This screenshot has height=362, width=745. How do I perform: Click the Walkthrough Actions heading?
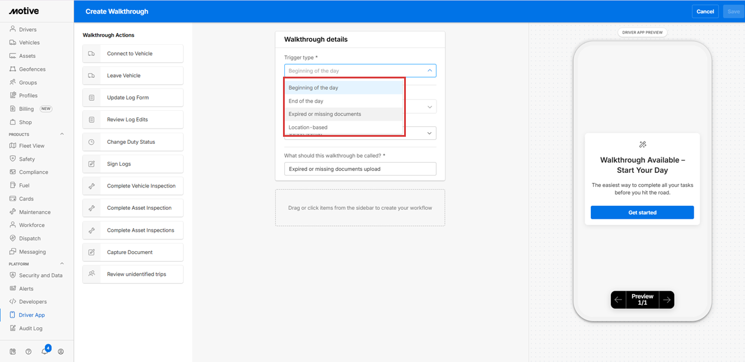coord(109,35)
